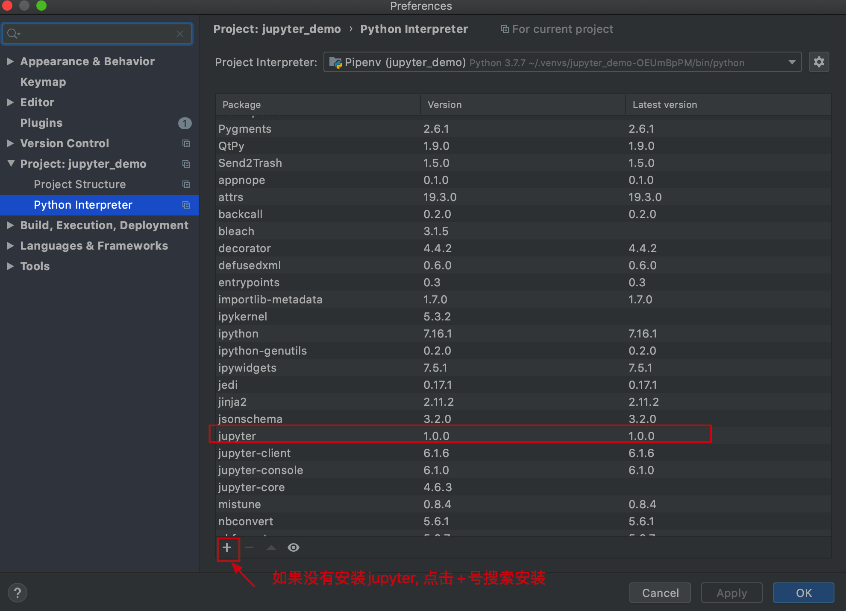This screenshot has width=846, height=611.
Task: Select the jupyter-console package row
Action: 523,470
